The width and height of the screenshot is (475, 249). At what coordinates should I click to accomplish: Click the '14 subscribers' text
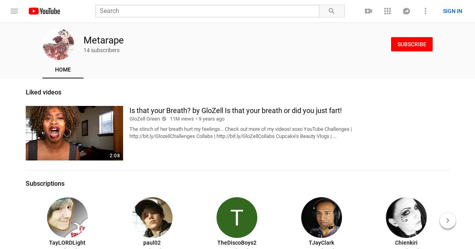(x=101, y=51)
